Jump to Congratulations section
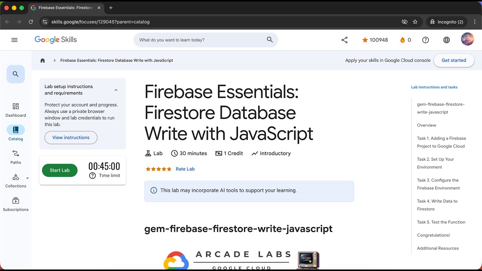 tap(433, 235)
